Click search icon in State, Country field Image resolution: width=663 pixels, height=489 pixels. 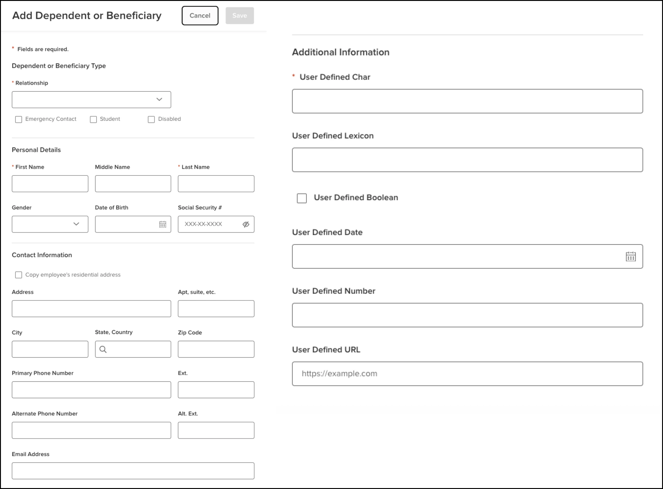click(103, 349)
